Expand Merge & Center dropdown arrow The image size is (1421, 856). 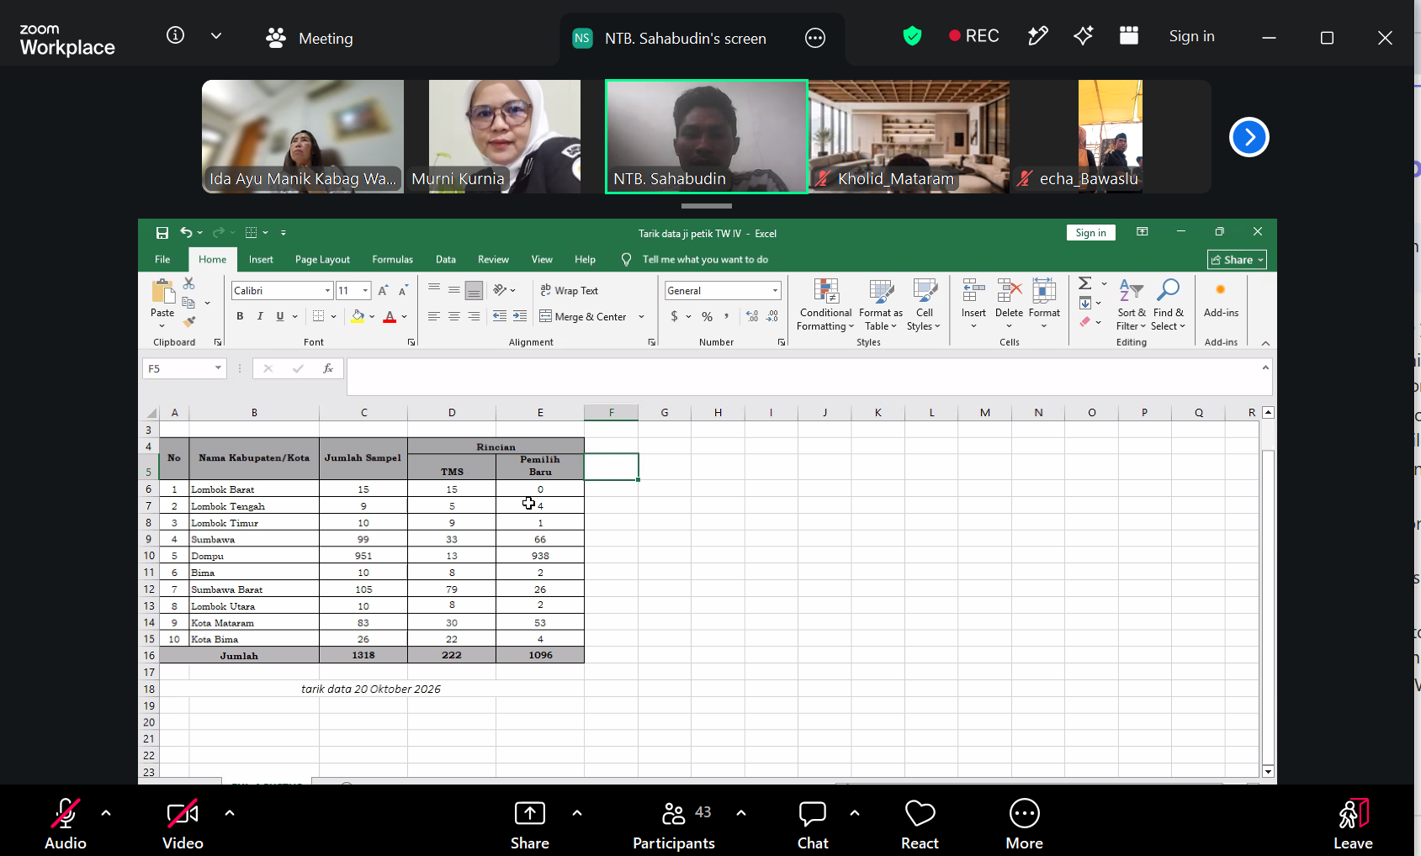[641, 317]
